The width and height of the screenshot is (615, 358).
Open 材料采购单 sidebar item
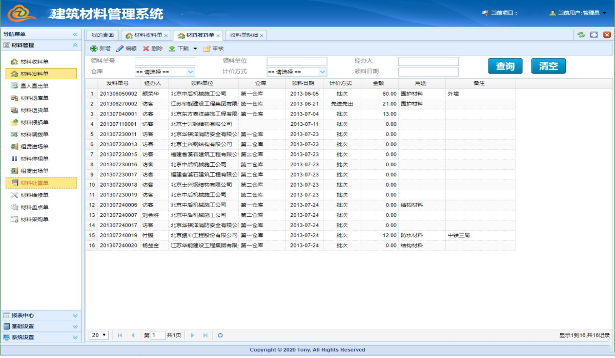click(x=34, y=219)
